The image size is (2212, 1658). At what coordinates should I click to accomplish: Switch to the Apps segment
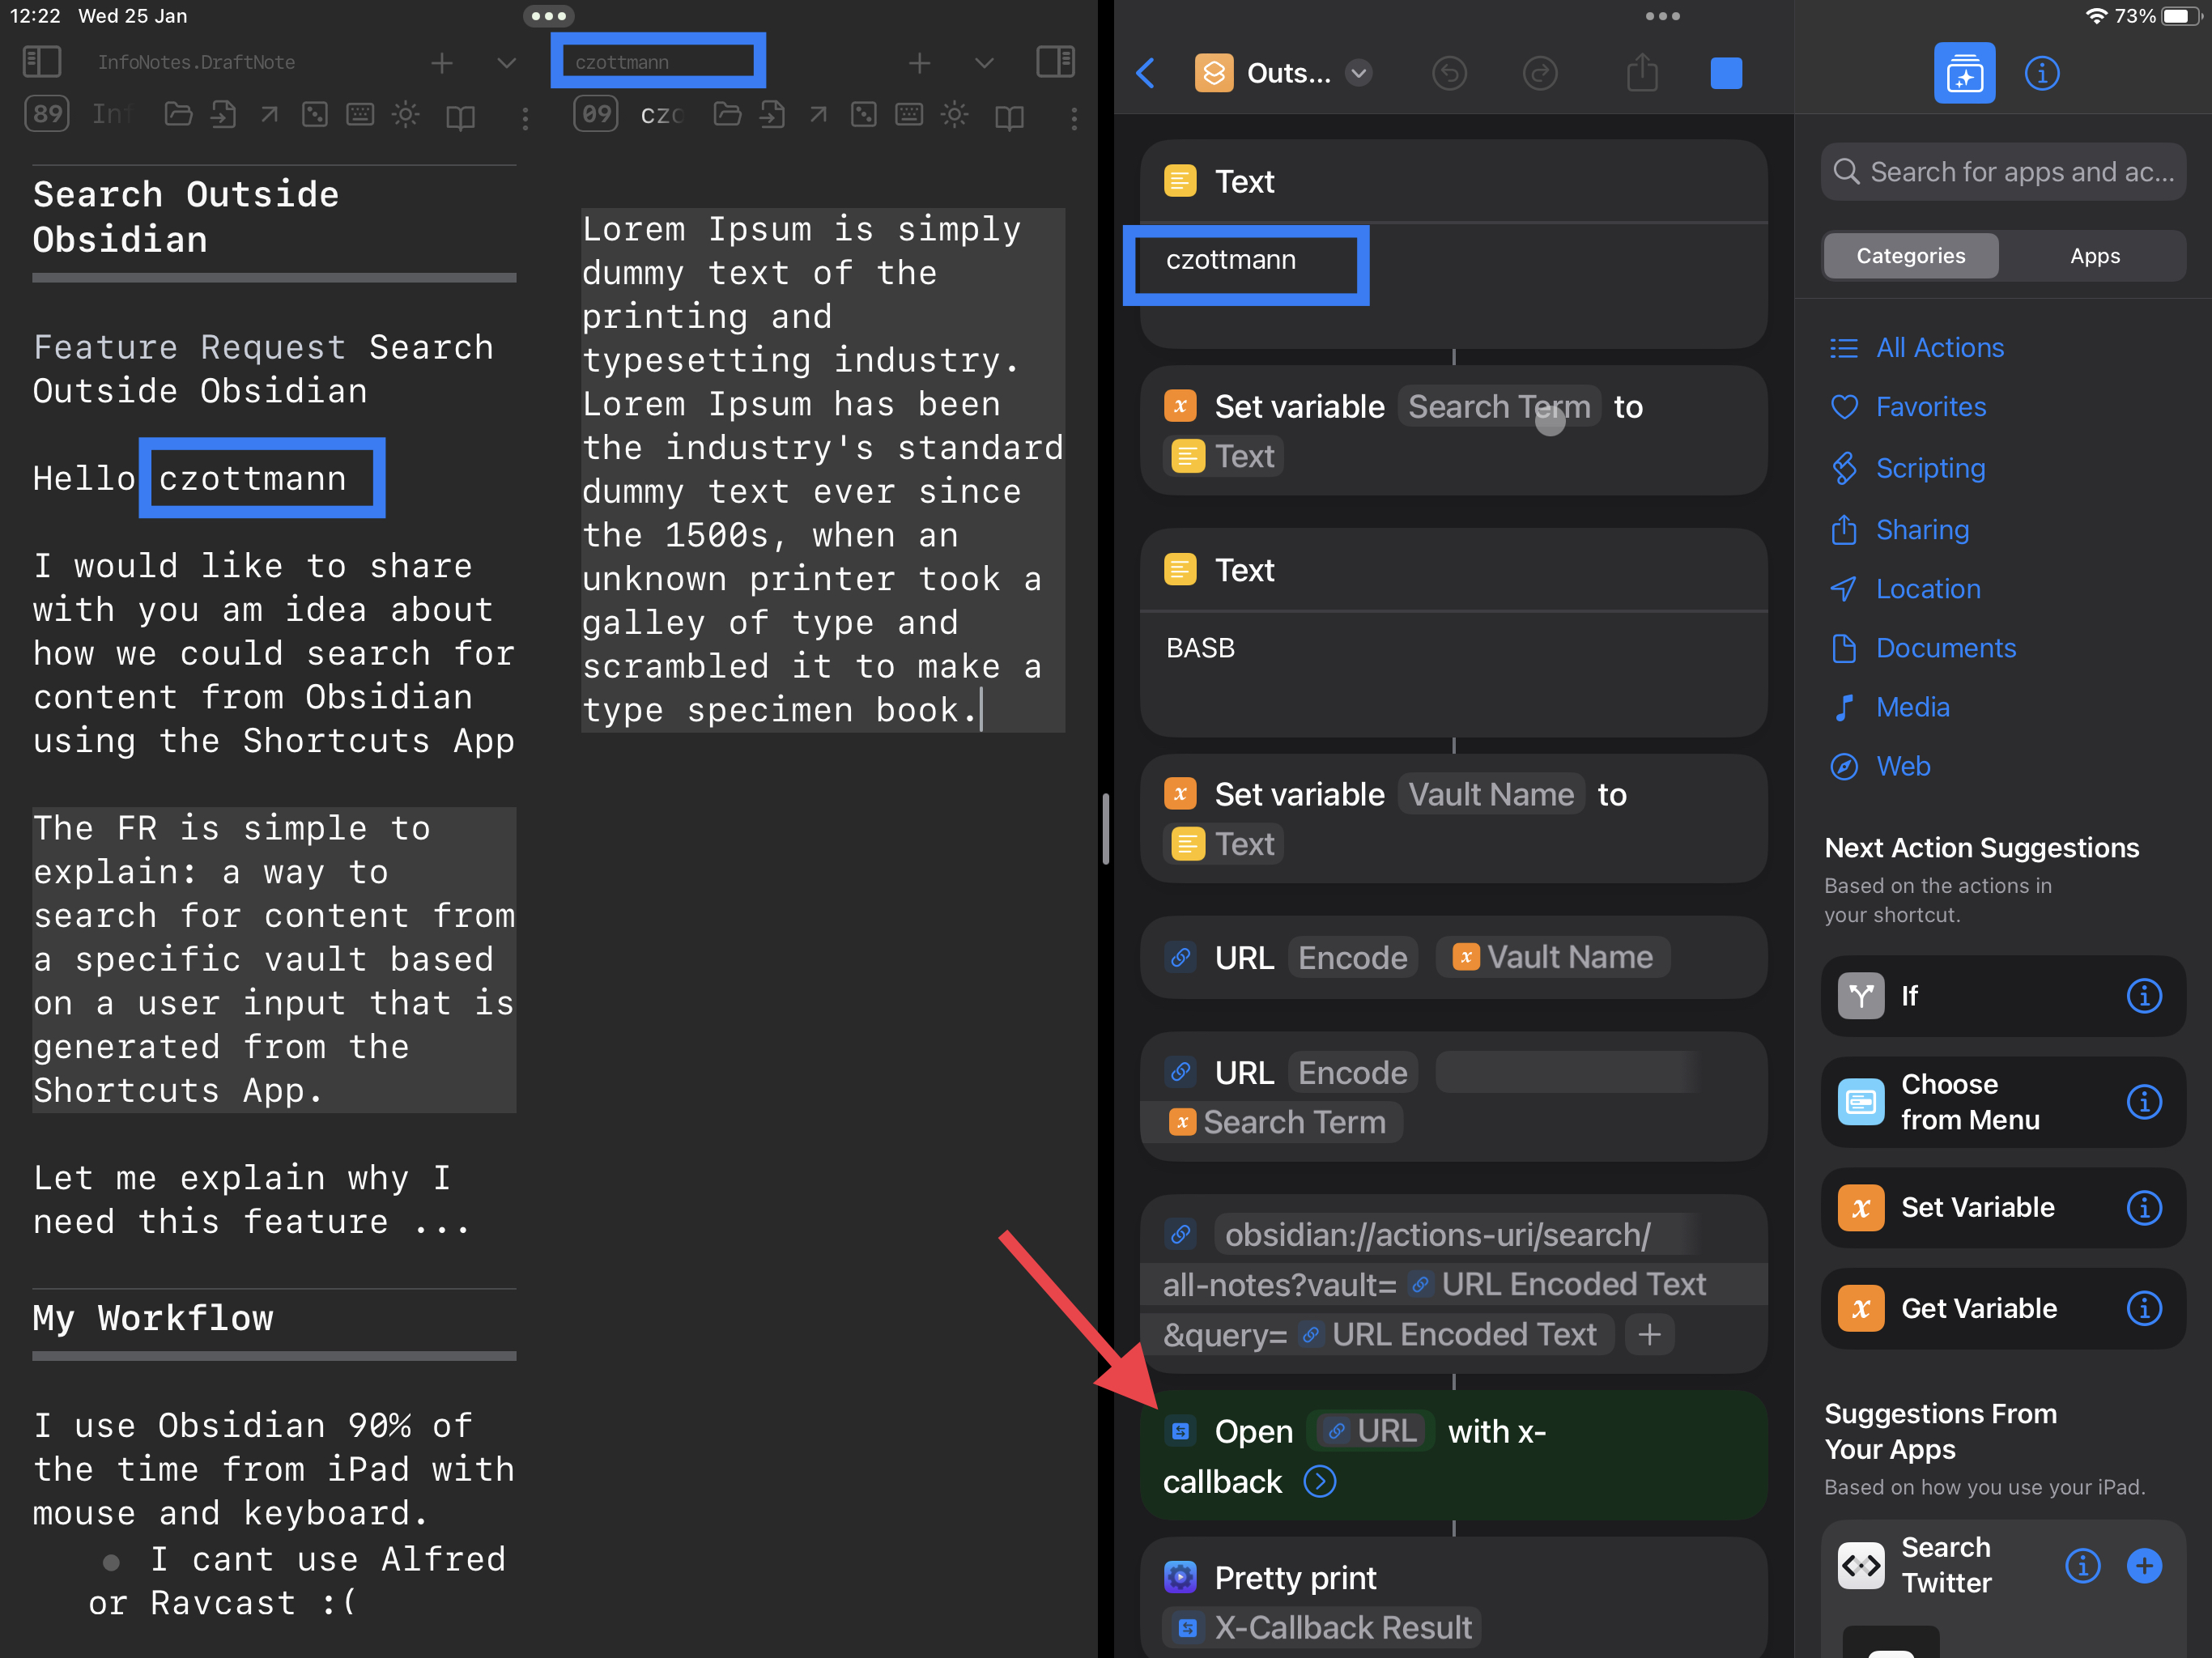point(2094,255)
